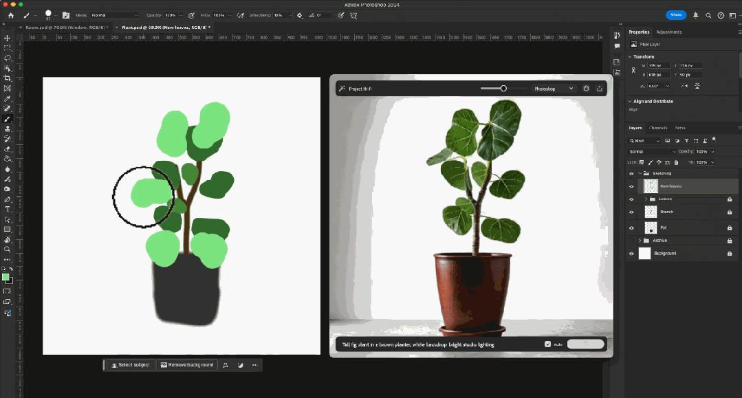
Task: Show the Archive group
Action: pyautogui.click(x=631, y=241)
